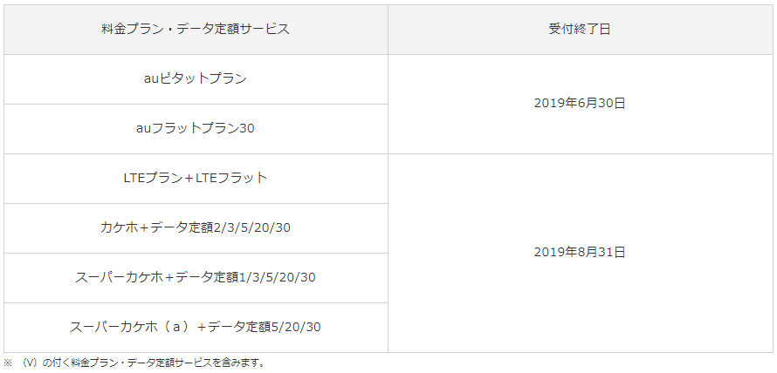Click the ※ mark beginning the footnote
777x373 pixels.
pos(8,363)
